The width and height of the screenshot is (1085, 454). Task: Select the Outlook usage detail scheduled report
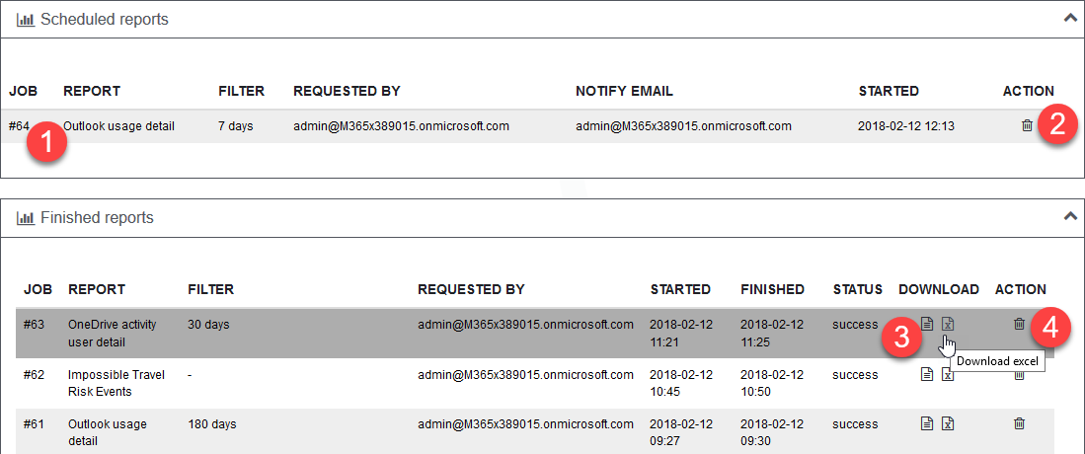119,126
